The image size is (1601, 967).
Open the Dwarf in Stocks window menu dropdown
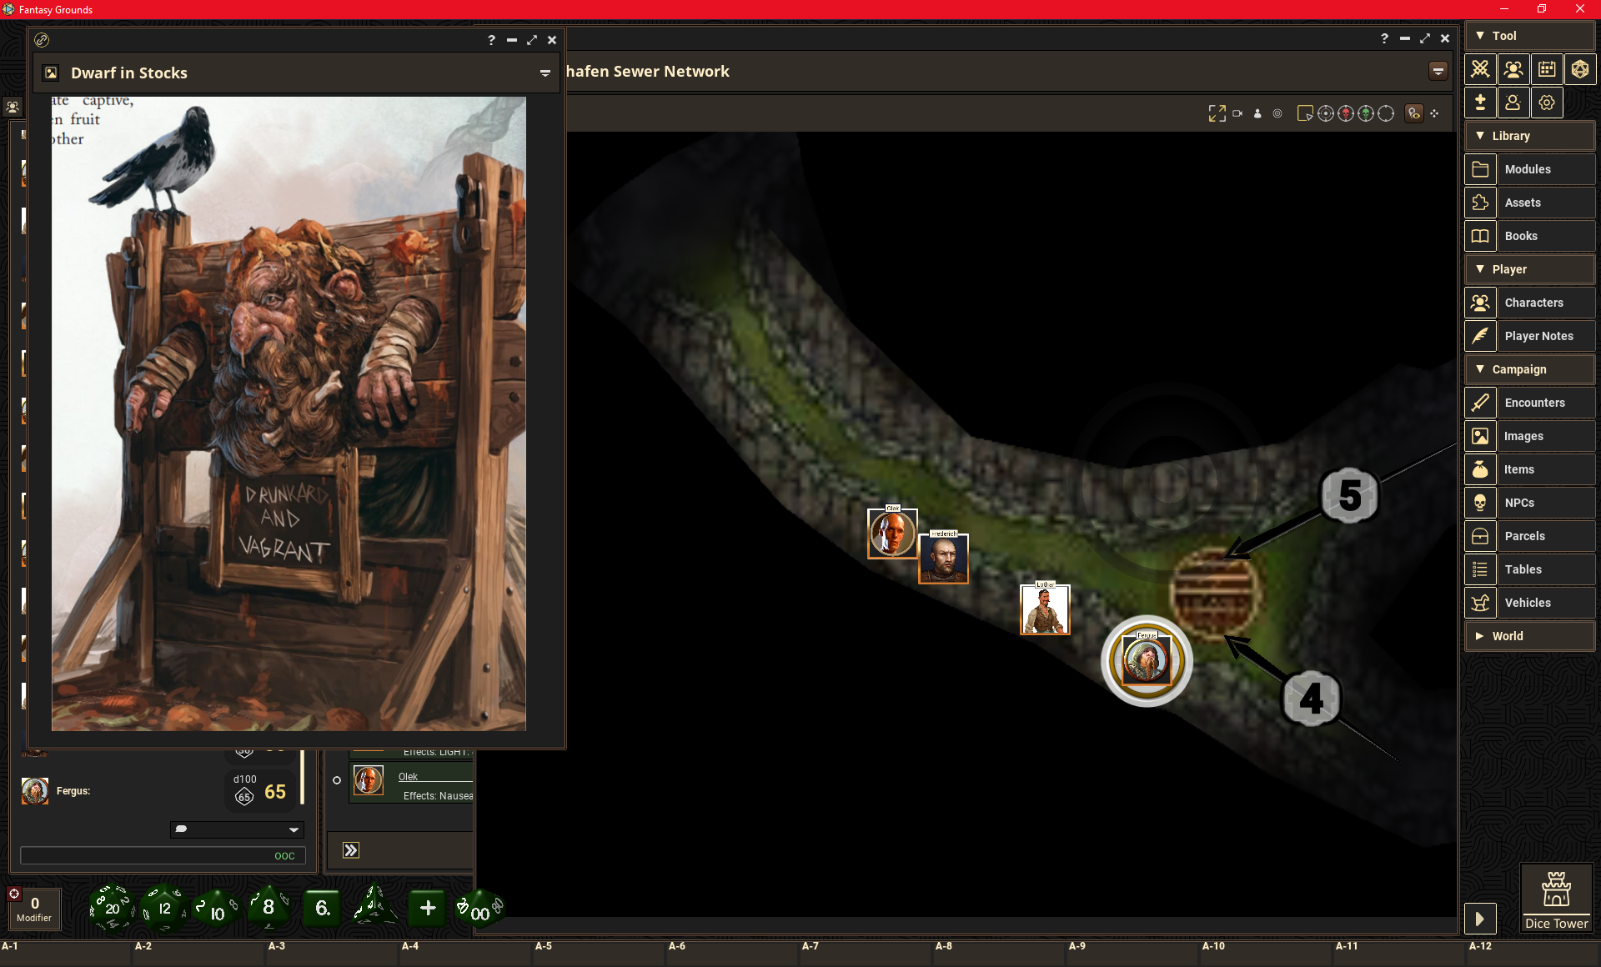click(545, 73)
